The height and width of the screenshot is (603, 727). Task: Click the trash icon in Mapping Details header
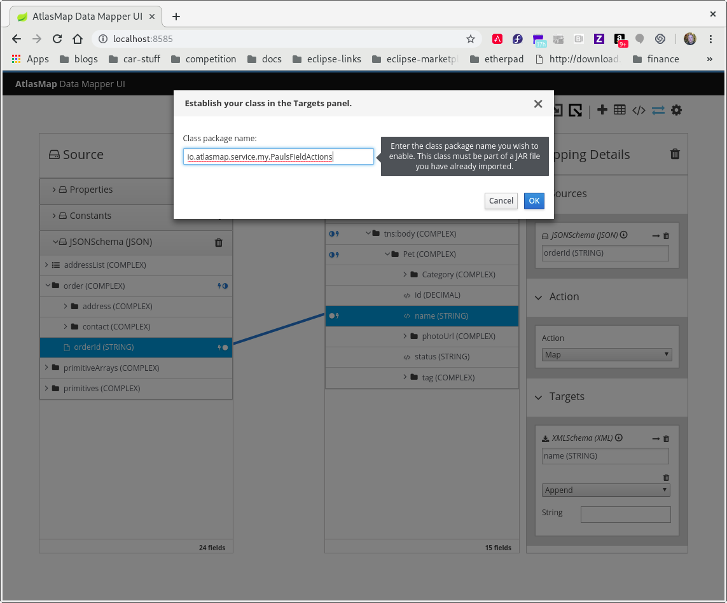click(675, 153)
